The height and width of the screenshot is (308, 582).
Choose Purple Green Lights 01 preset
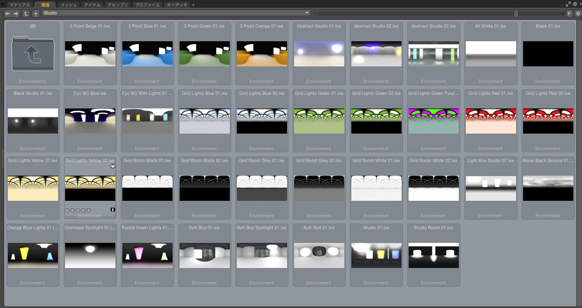coord(147,255)
